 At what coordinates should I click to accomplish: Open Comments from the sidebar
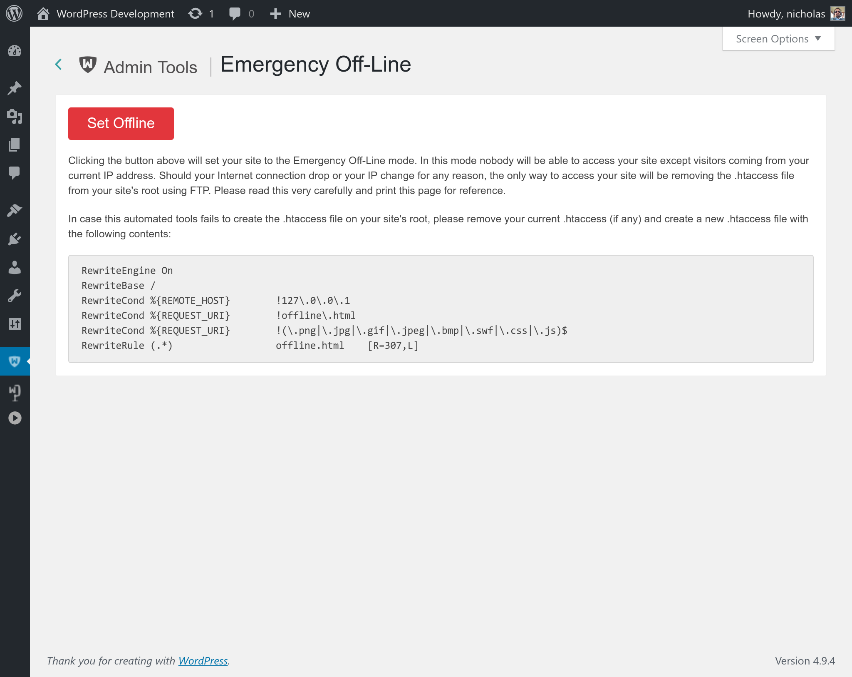point(15,173)
